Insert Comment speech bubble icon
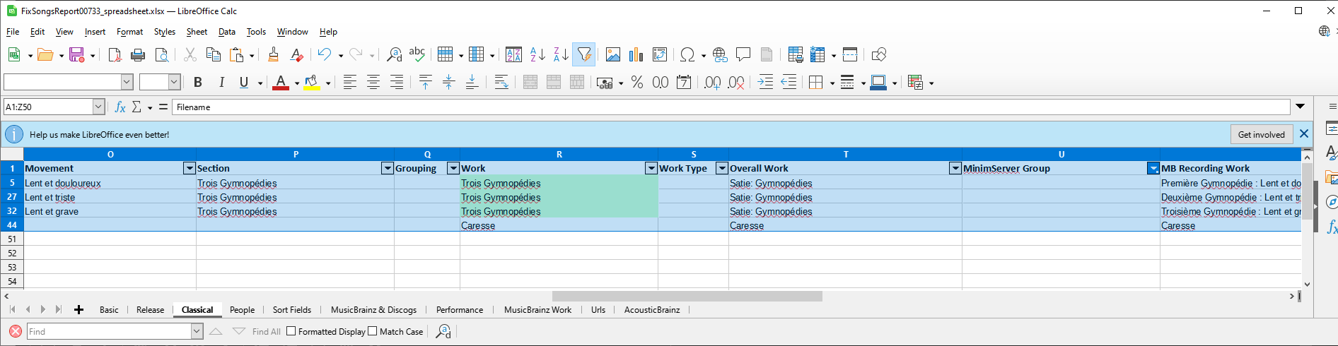The image size is (1338, 346). tap(743, 54)
